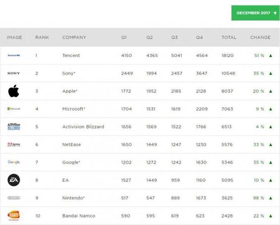Click the EA round logo
Viewport: 280px width, 225px height.
14,180
